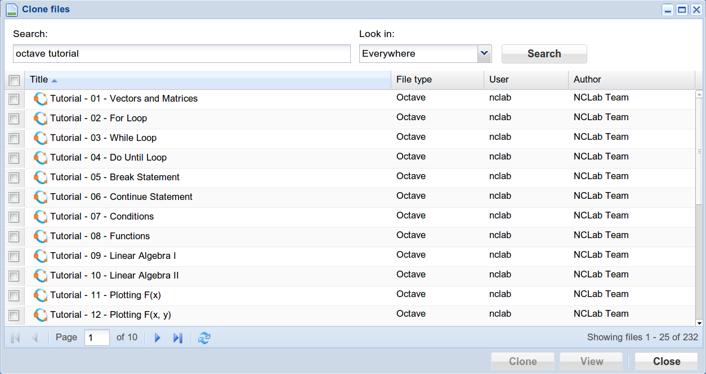Sort by the User column header
Viewport: 706px width, 374px height.
click(x=526, y=80)
